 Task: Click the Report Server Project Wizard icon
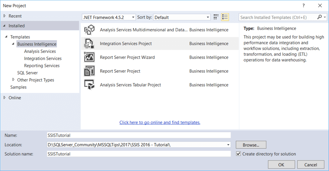pos(90,57)
